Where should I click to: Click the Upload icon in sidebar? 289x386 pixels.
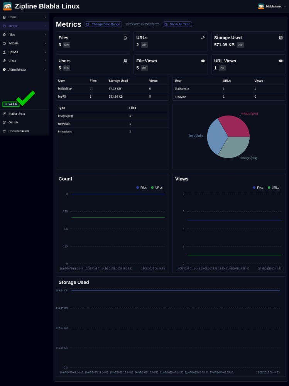pyautogui.click(x=4, y=52)
